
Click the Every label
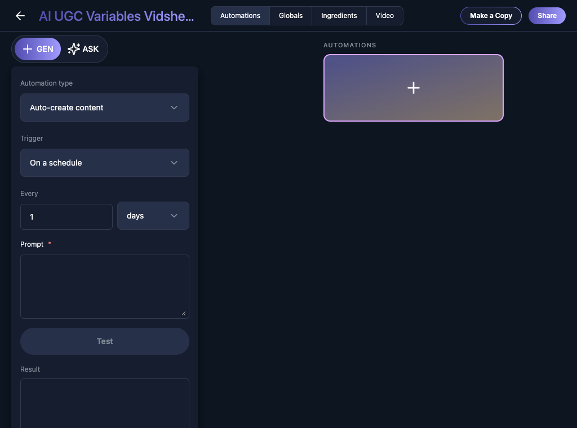click(29, 193)
